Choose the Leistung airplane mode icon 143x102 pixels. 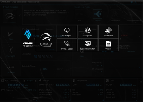click(x=97, y=14)
